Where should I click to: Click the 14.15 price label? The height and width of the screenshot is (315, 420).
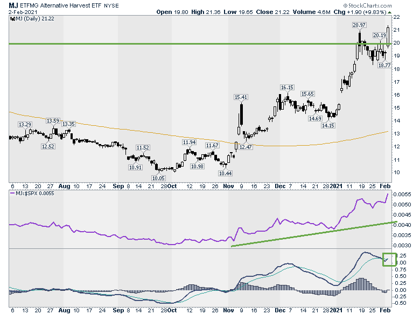click(x=328, y=125)
